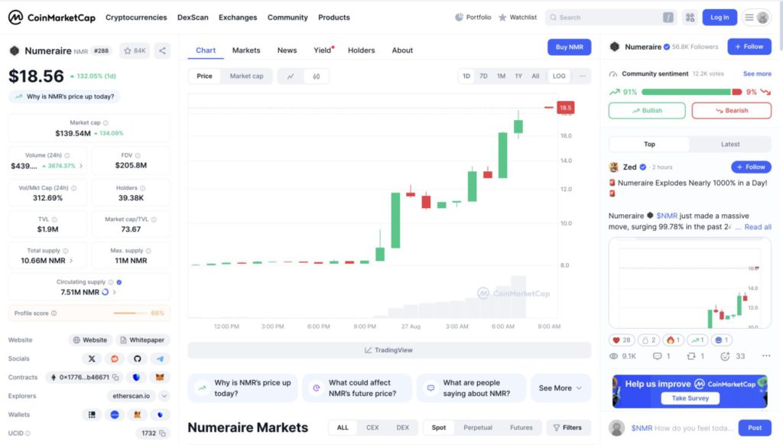The width and height of the screenshot is (783, 445).
Task: Click the Buy NMR button
Action: pyautogui.click(x=569, y=47)
